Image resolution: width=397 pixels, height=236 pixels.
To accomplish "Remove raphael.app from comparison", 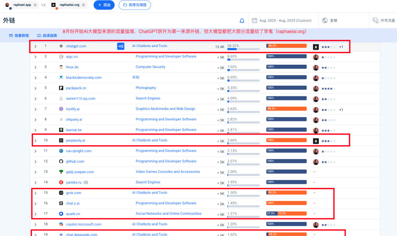I will 35,5.
